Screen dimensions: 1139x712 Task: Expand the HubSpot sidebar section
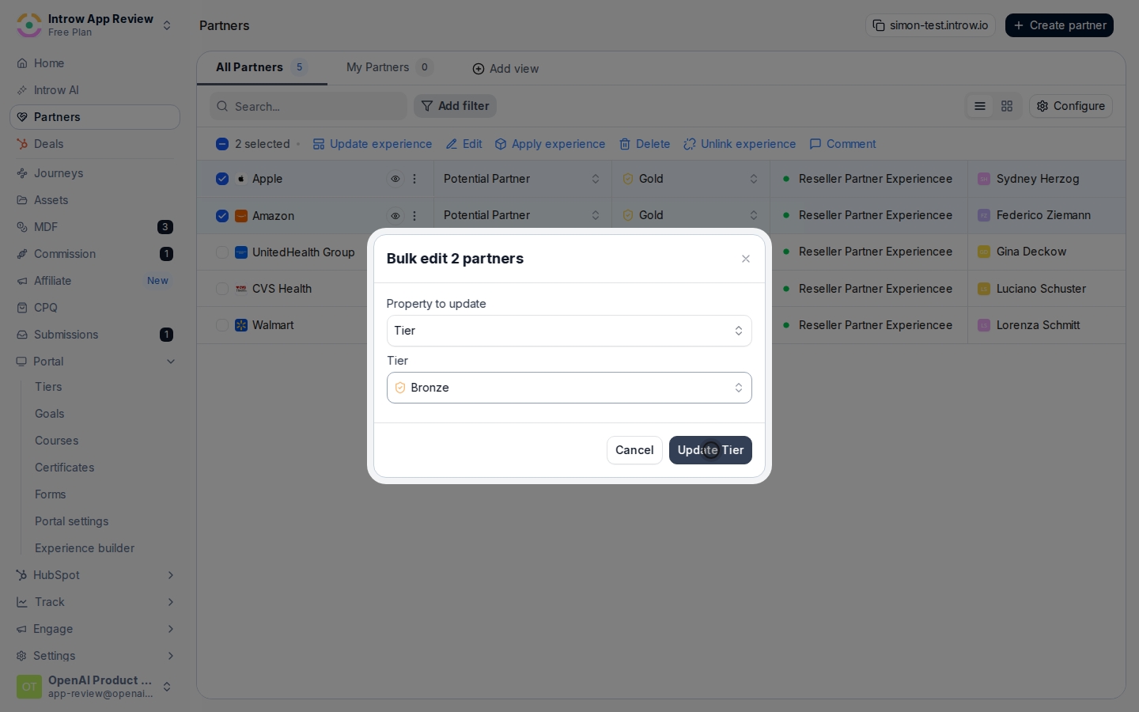coord(95,575)
